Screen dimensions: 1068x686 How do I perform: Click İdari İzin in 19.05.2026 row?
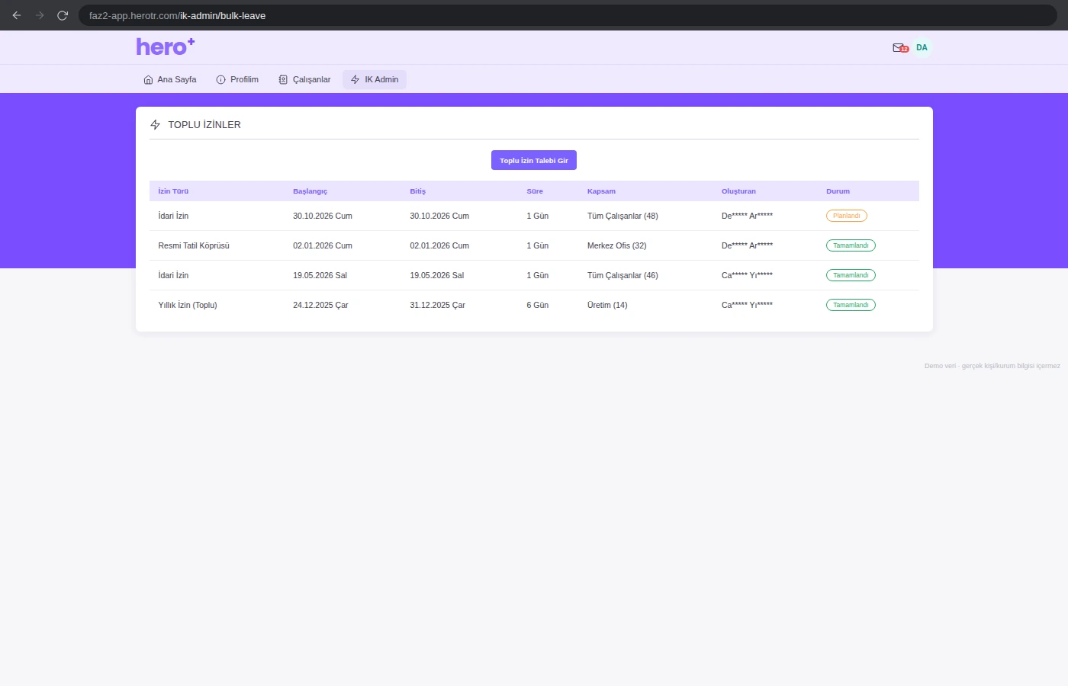click(173, 275)
